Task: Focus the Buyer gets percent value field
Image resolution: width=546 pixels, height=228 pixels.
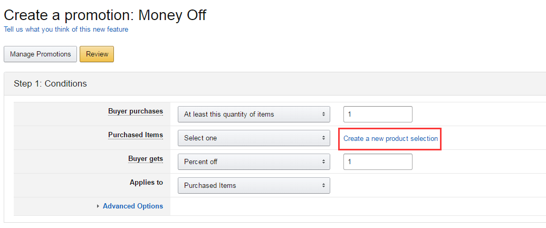Action: [x=378, y=162]
